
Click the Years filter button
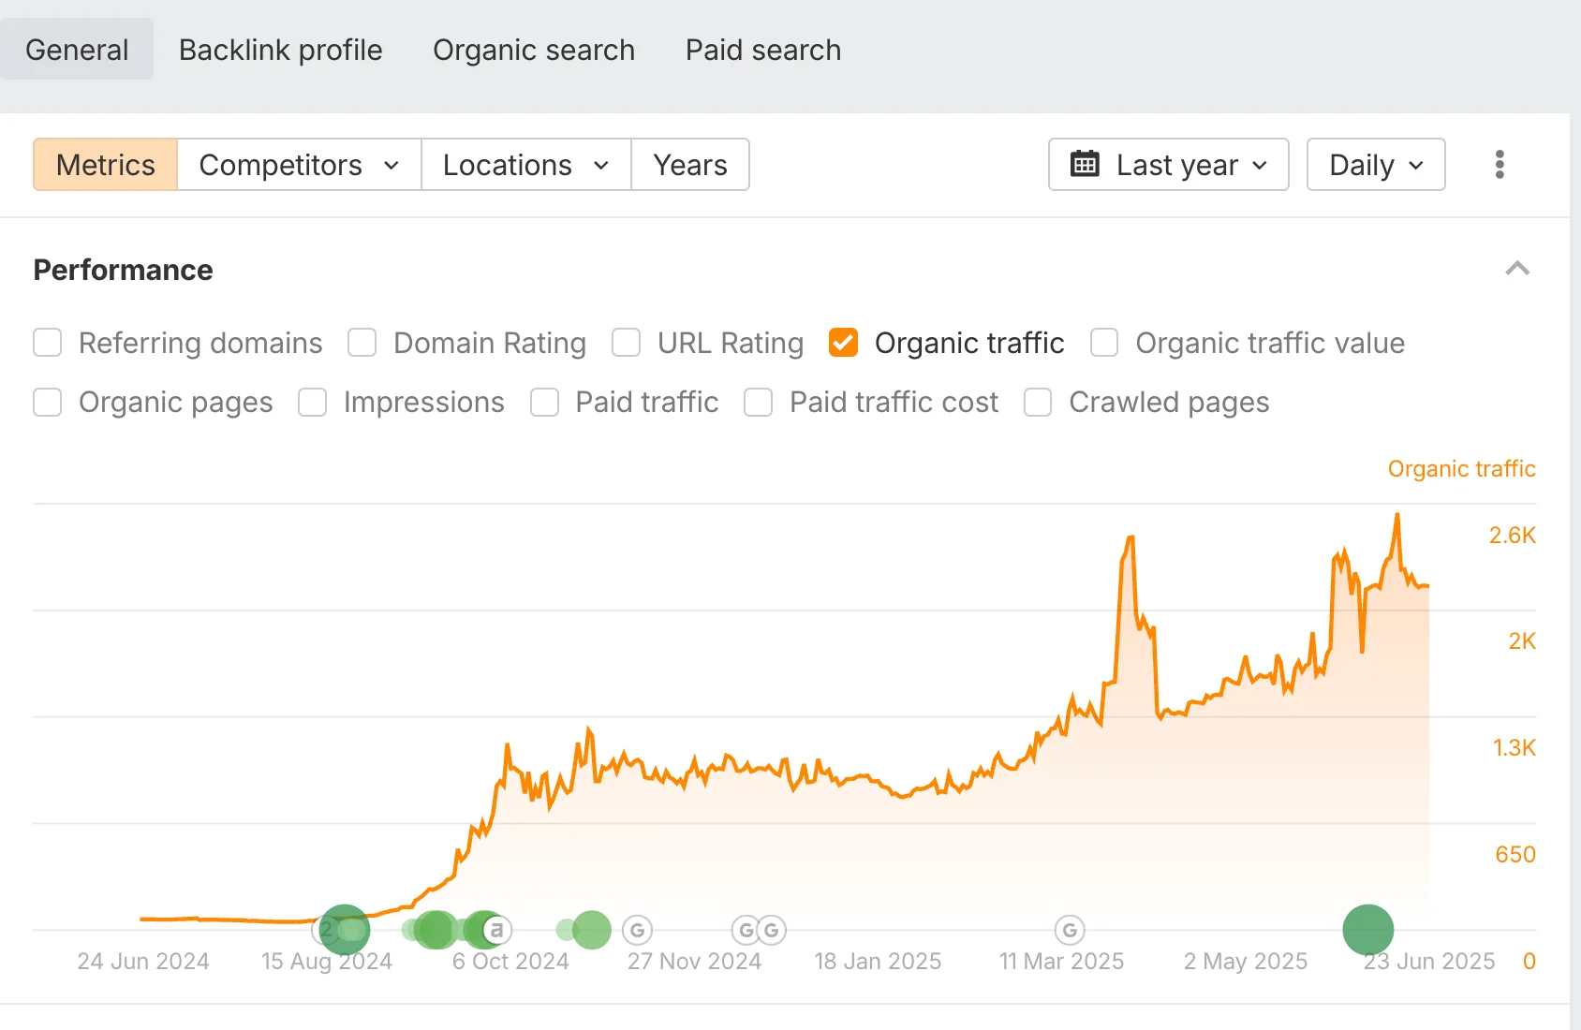(x=690, y=164)
